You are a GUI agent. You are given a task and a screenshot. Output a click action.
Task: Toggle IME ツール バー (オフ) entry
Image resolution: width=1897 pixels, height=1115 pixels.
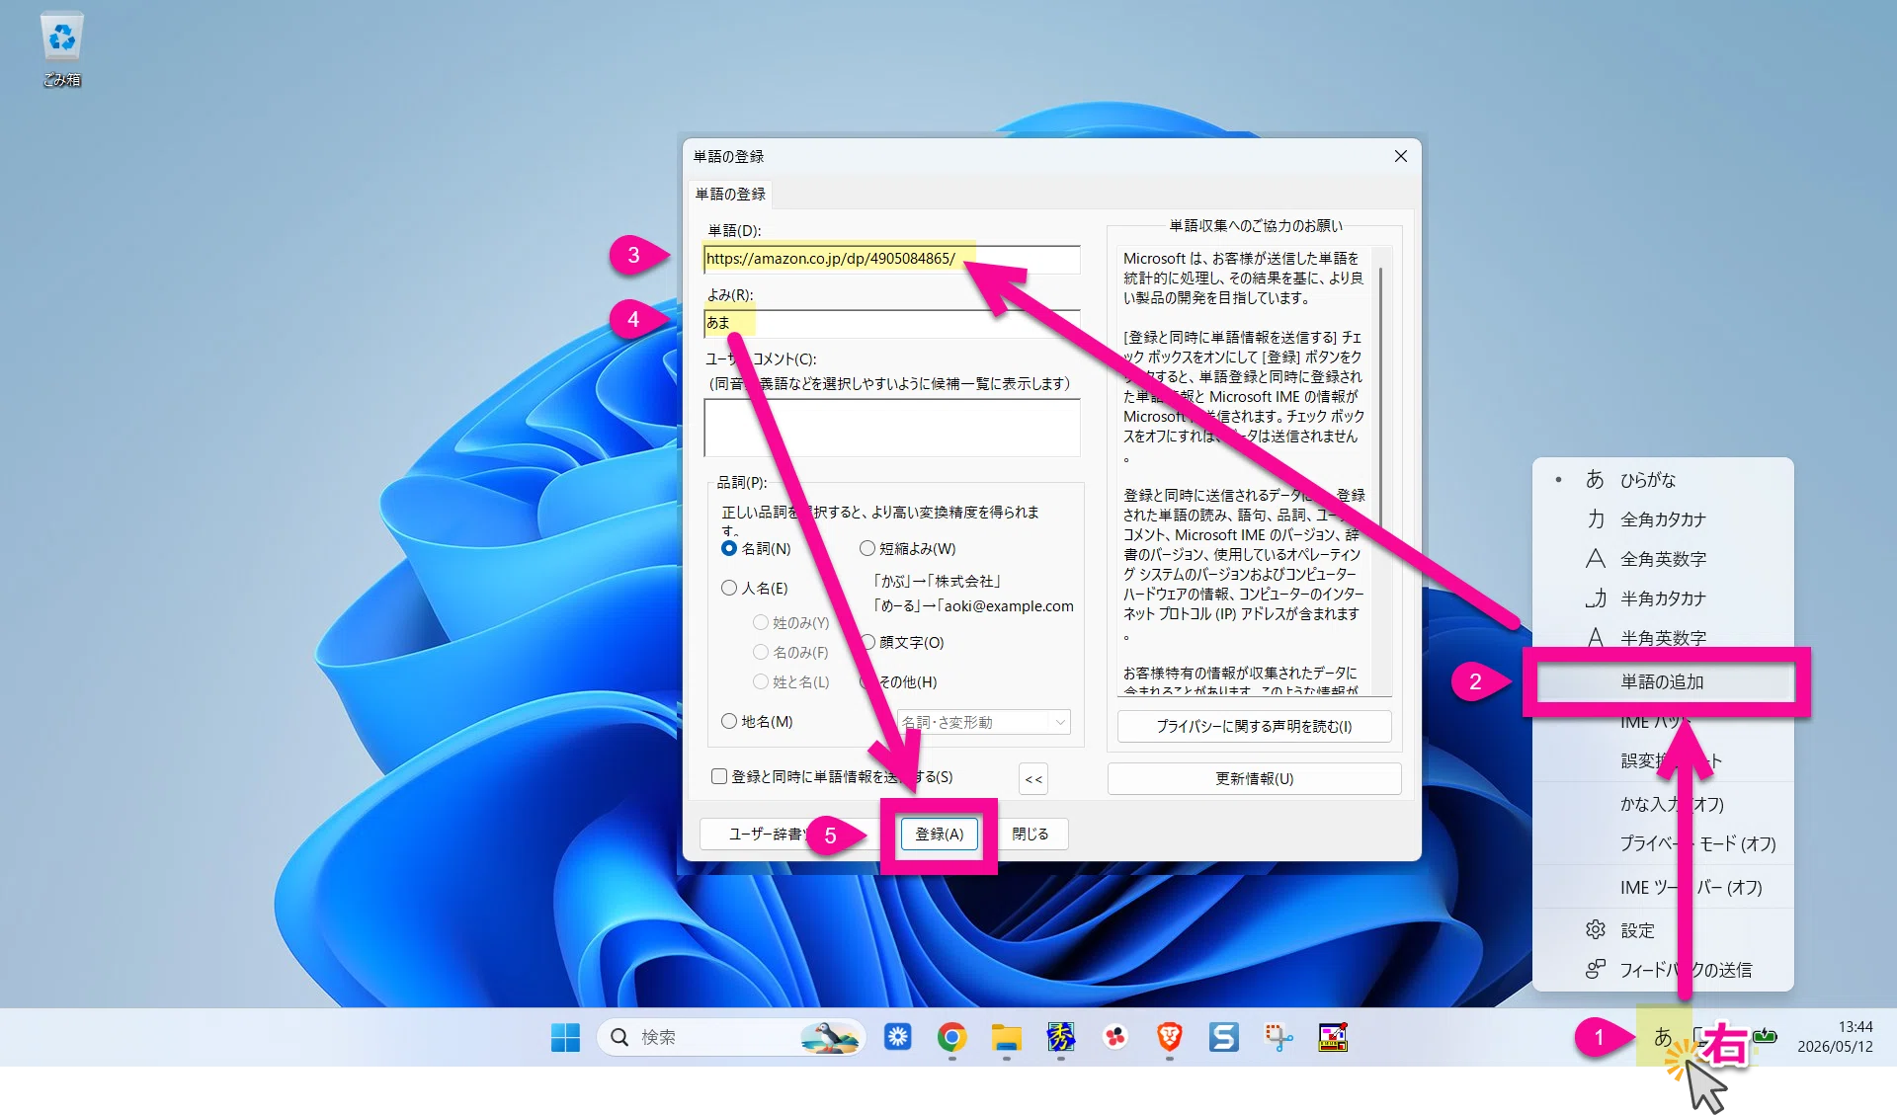click(x=1663, y=887)
